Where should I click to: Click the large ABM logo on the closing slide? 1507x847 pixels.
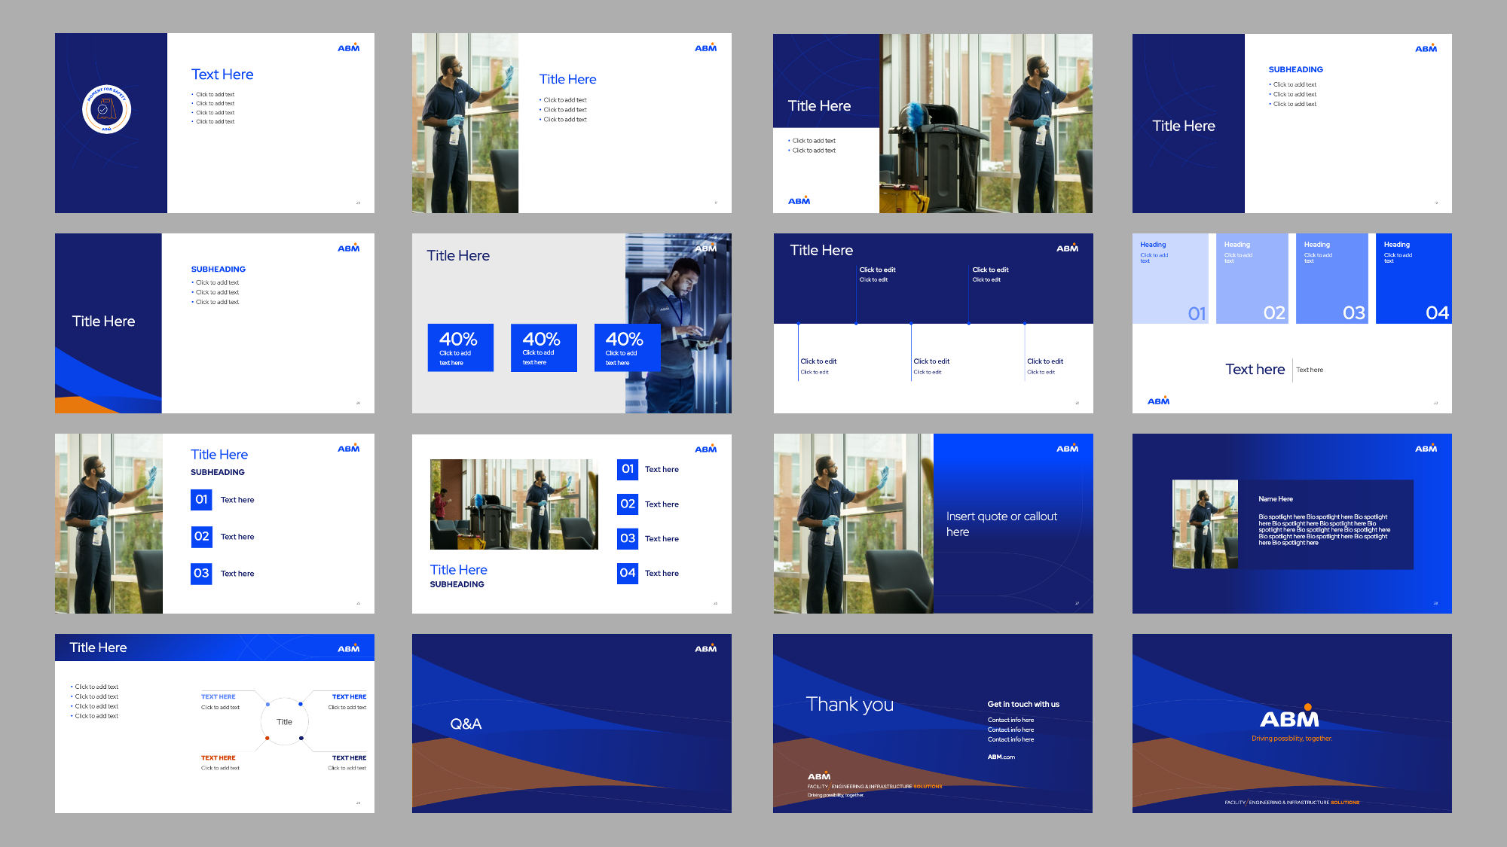(x=1290, y=717)
